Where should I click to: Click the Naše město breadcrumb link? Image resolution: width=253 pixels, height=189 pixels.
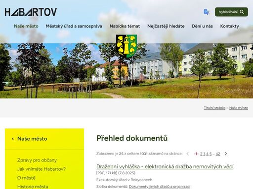pyautogui.click(x=239, y=108)
